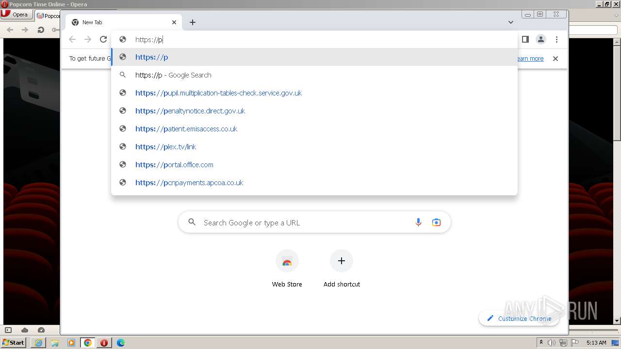This screenshot has width=621, height=349.
Task: Go forward in Chrome
Action: (x=88, y=39)
